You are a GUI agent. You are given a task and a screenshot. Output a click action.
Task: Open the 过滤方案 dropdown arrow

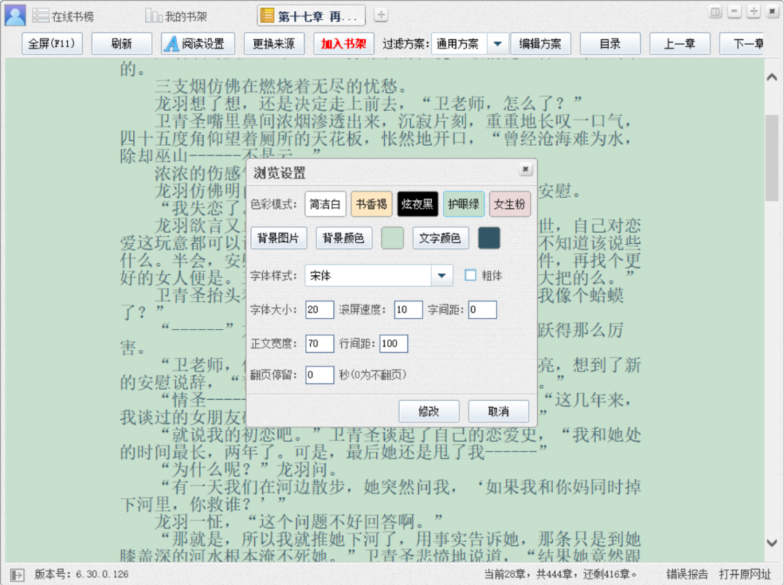pos(497,44)
